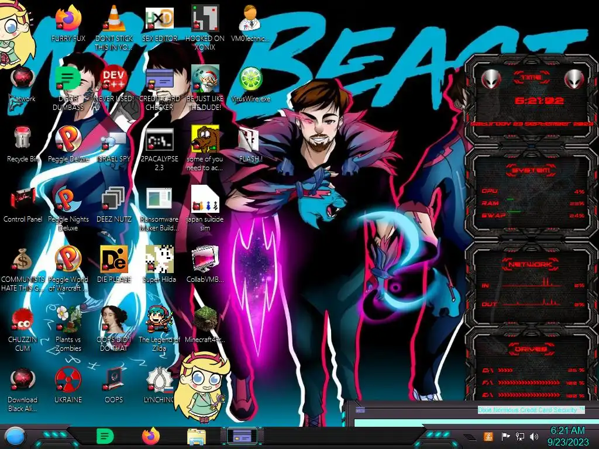Image resolution: width=599 pixels, height=449 pixels.
Task: Open the network tray icon
Action: [520, 436]
